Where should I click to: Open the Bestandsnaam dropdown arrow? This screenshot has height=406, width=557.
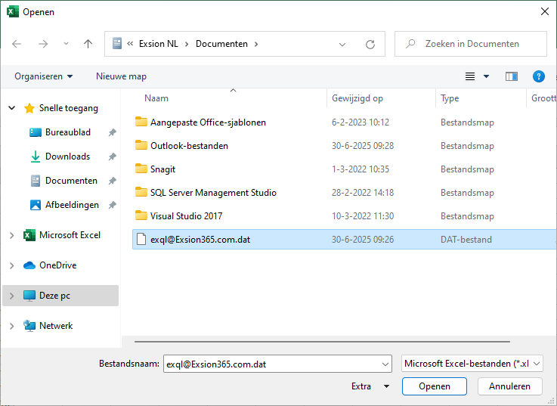[385, 364]
